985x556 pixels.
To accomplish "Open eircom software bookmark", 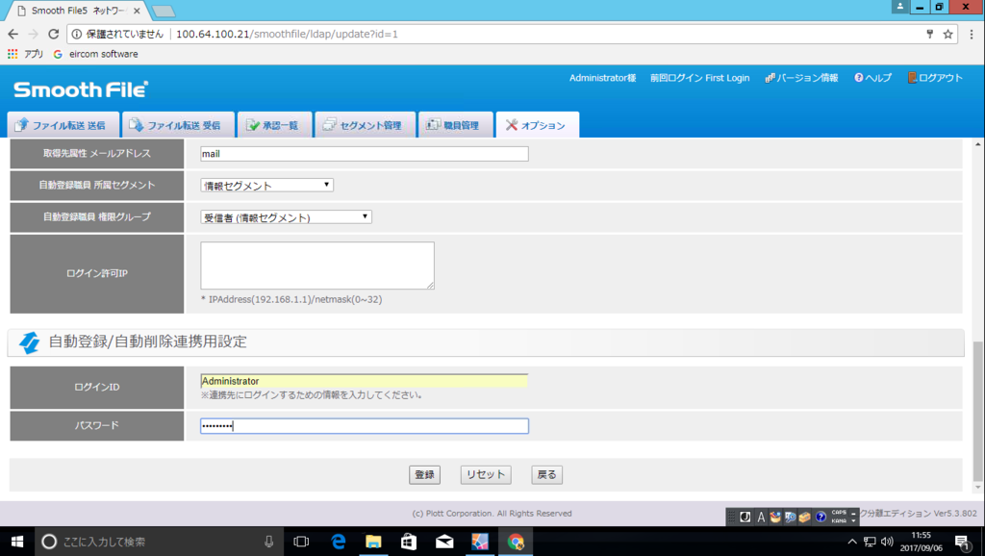I will 95,54.
